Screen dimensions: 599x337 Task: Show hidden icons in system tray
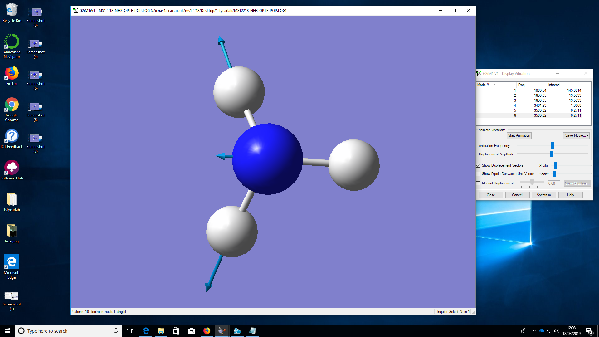[534, 331]
